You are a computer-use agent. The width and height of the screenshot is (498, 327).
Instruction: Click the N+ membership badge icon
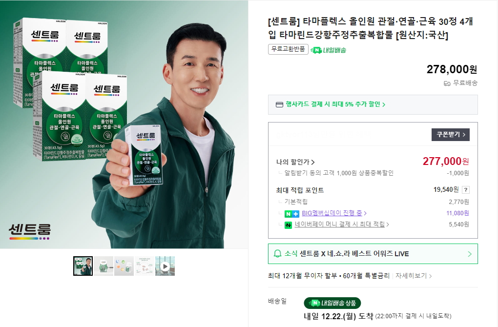(291, 214)
